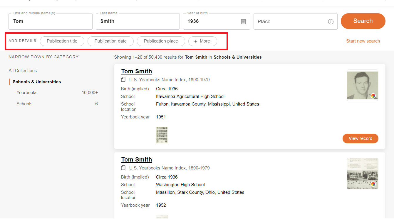This screenshot has height=219, width=394.
Task: Open yearbook page thumbnail in first result
Action: 162,135
